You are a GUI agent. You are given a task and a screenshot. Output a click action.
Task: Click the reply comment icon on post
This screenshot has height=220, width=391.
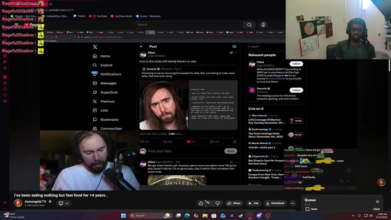142,142
